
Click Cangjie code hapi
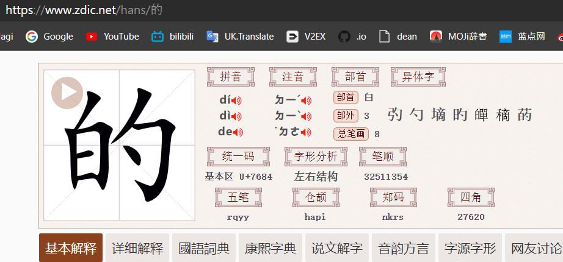315,217
